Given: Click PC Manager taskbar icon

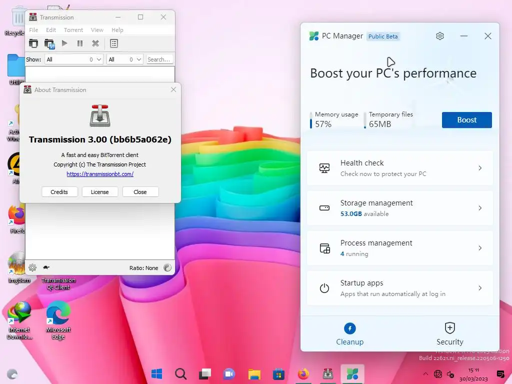Looking at the screenshot, I should point(352,374).
